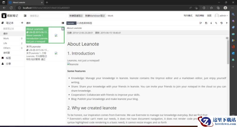Screen dimensions: 237x127
Task: Expand the Tags (标签) section
Action: point(12,58)
